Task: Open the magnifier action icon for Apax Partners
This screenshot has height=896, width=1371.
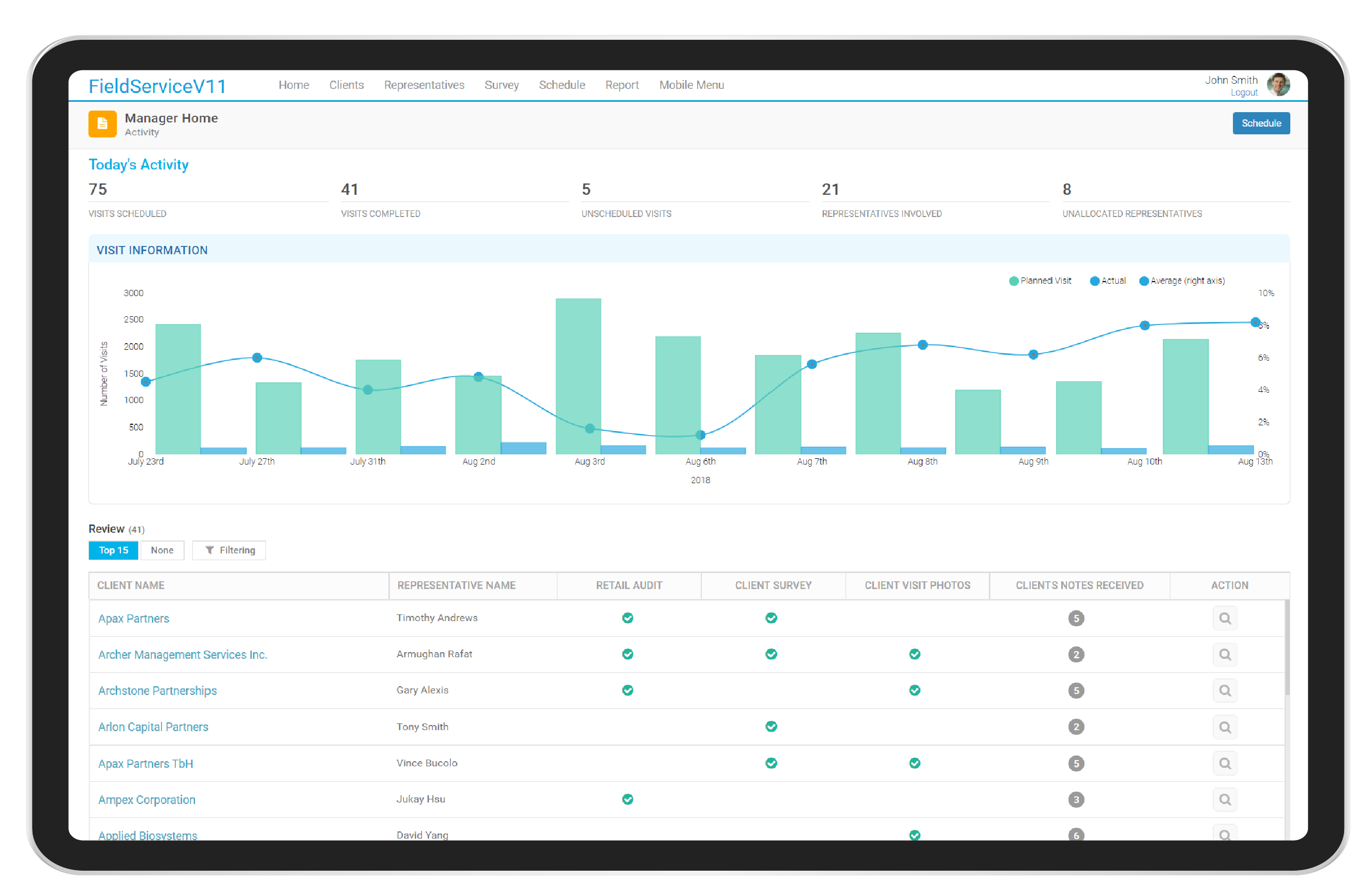Action: coord(1225,618)
